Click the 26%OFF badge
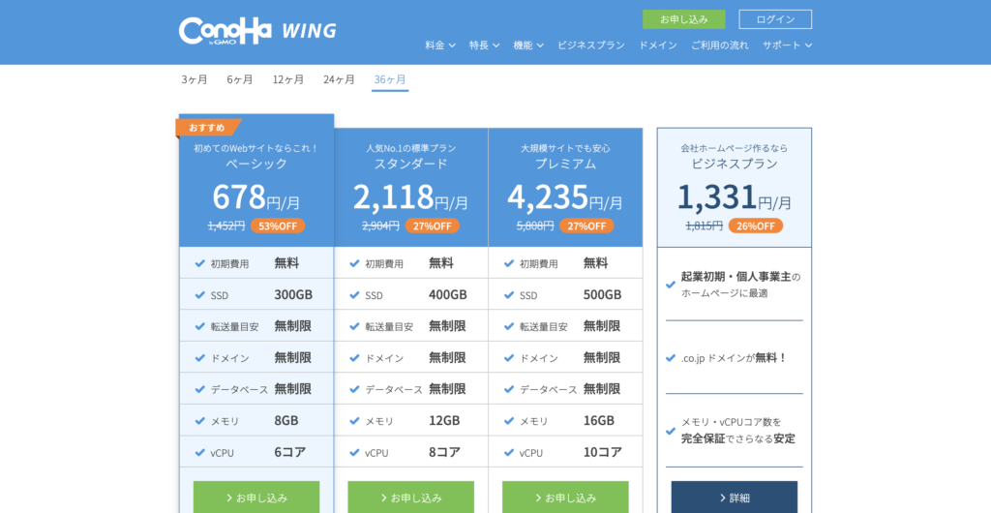The image size is (991, 513). 756,226
